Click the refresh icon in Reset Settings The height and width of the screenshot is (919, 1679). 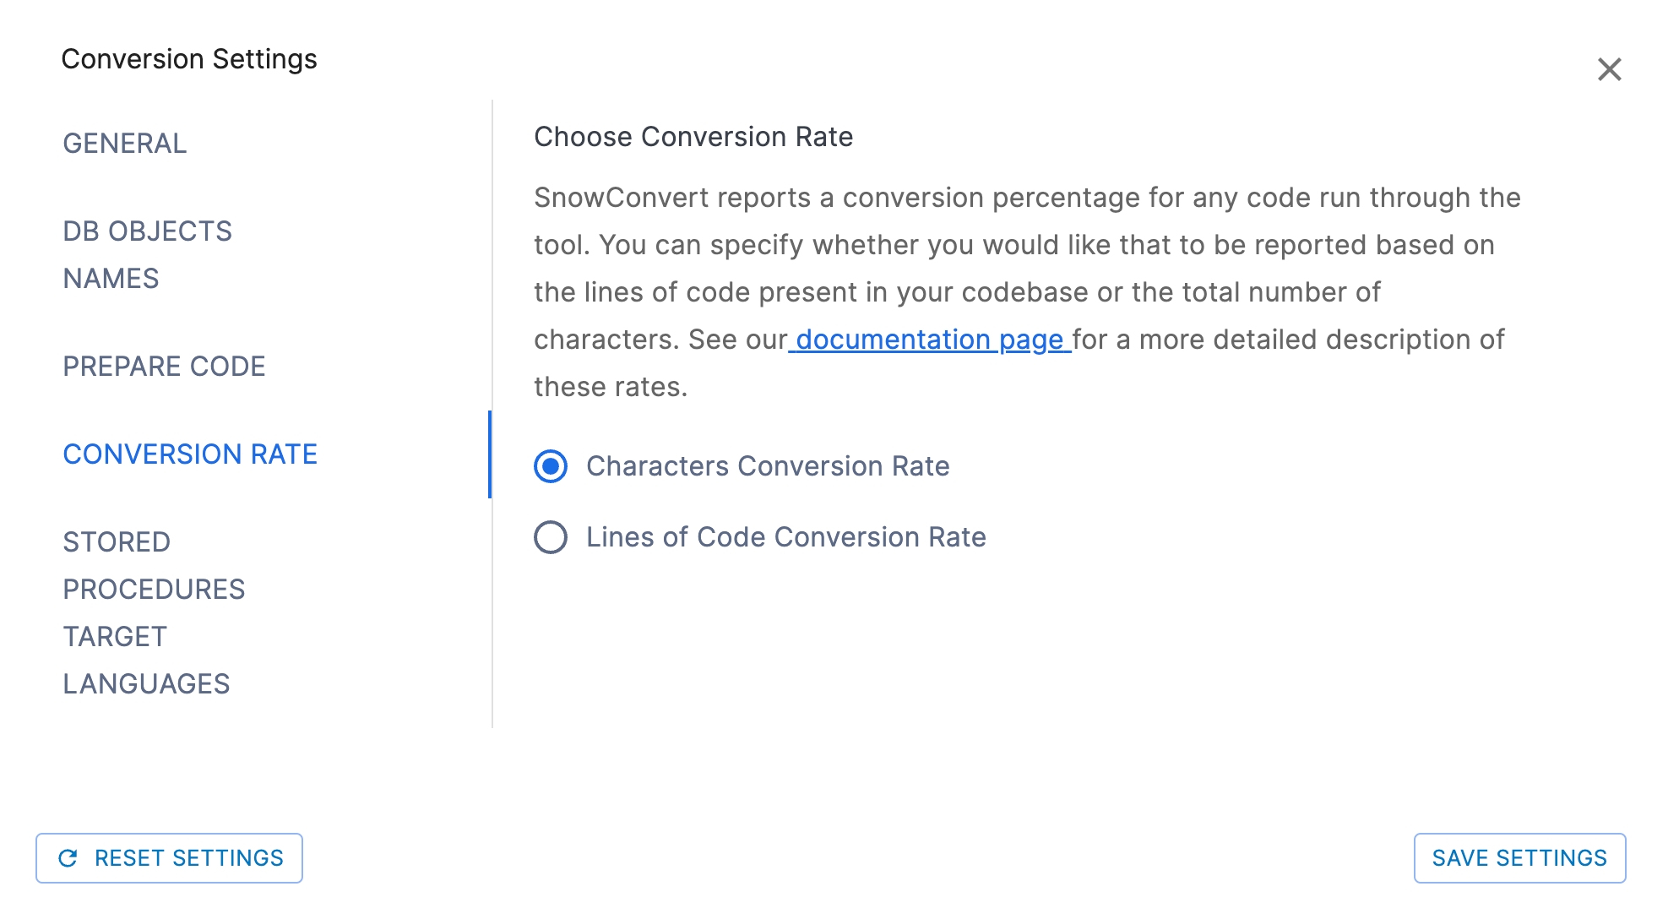(68, 858)
